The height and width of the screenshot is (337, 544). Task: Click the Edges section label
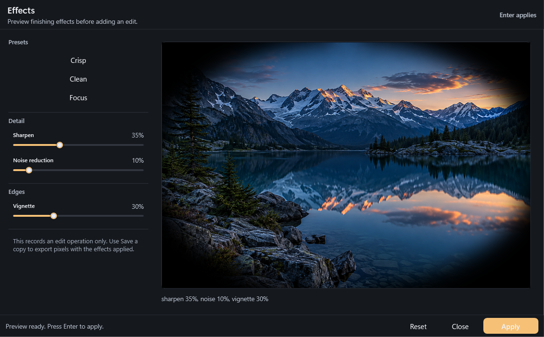point(16,192)
